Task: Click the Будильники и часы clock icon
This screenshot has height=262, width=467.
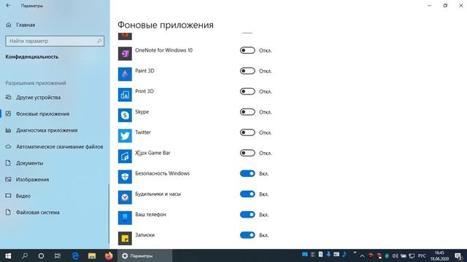Action: click(125, 197)
